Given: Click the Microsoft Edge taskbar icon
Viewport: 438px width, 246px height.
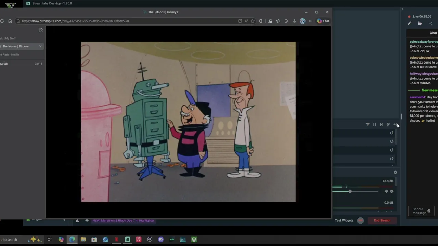Looking at the screenshot, I should (x=72, y=240).
